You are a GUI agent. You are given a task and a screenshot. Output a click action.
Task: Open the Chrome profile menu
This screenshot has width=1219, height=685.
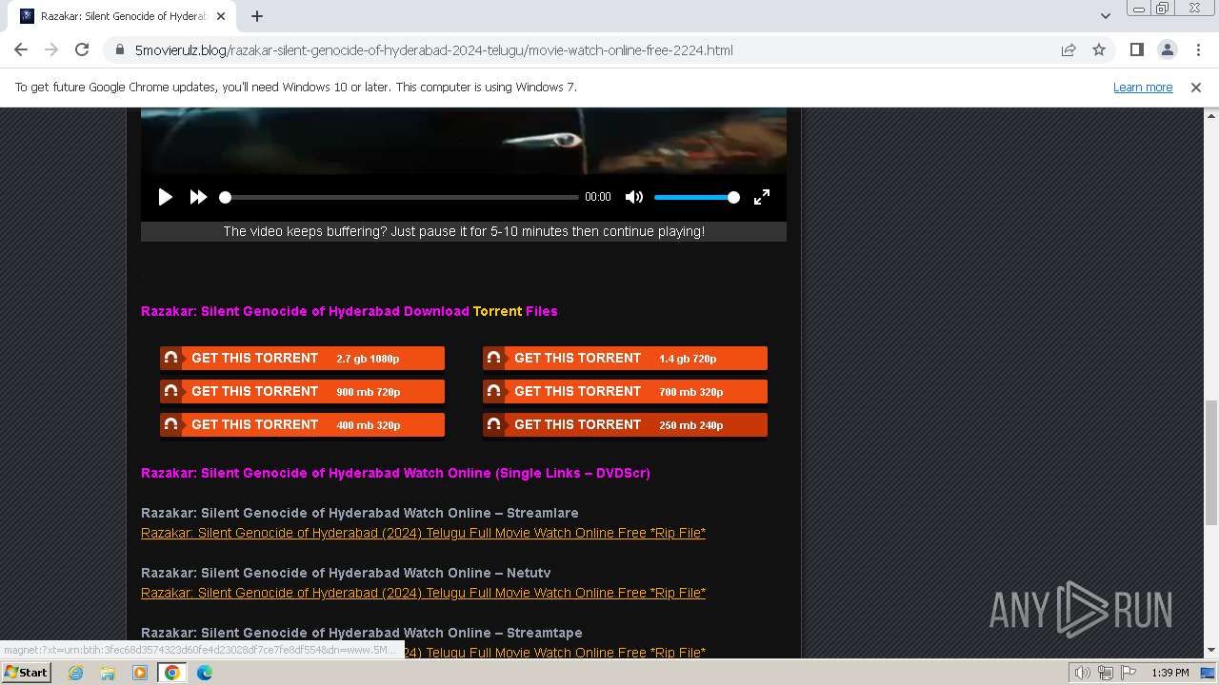1167,49
